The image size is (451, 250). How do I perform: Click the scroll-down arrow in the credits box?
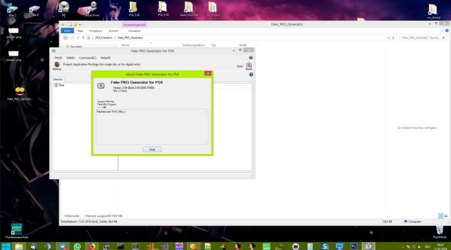pyautogui.click(x=206, y=142)
